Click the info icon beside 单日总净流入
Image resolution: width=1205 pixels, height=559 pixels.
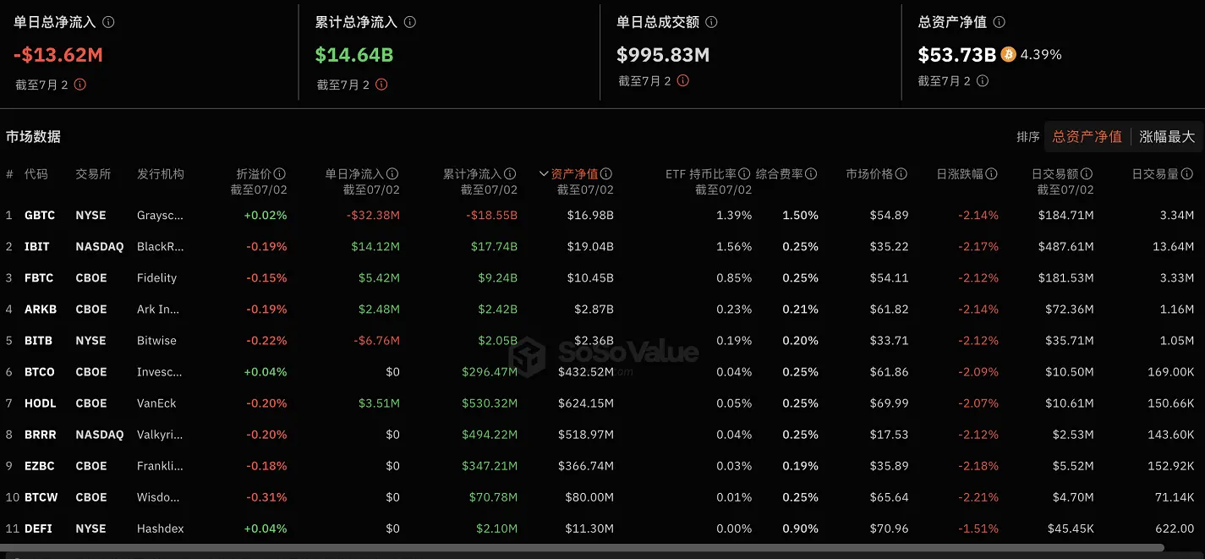[x=107, y=23]
